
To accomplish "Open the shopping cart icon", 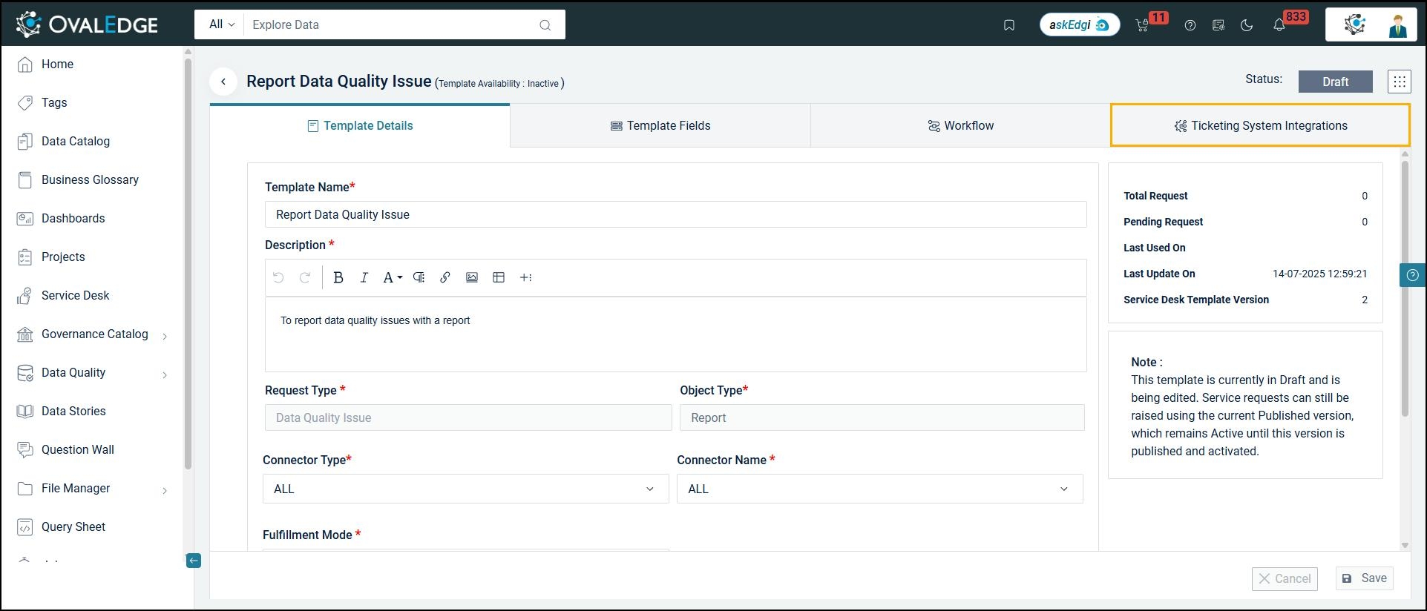I will (x=1142, y=25).
